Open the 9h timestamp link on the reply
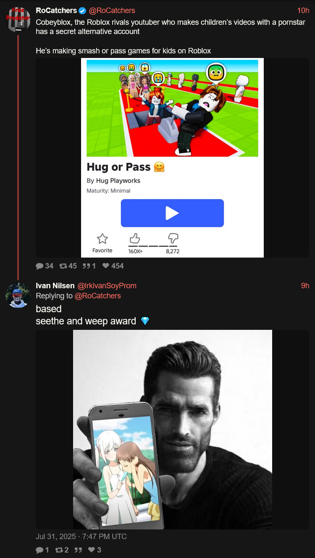 (305, 286)
